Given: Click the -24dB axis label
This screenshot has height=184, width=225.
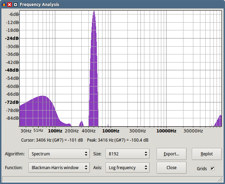Looking at the screenshot, I should coord(12,38).
